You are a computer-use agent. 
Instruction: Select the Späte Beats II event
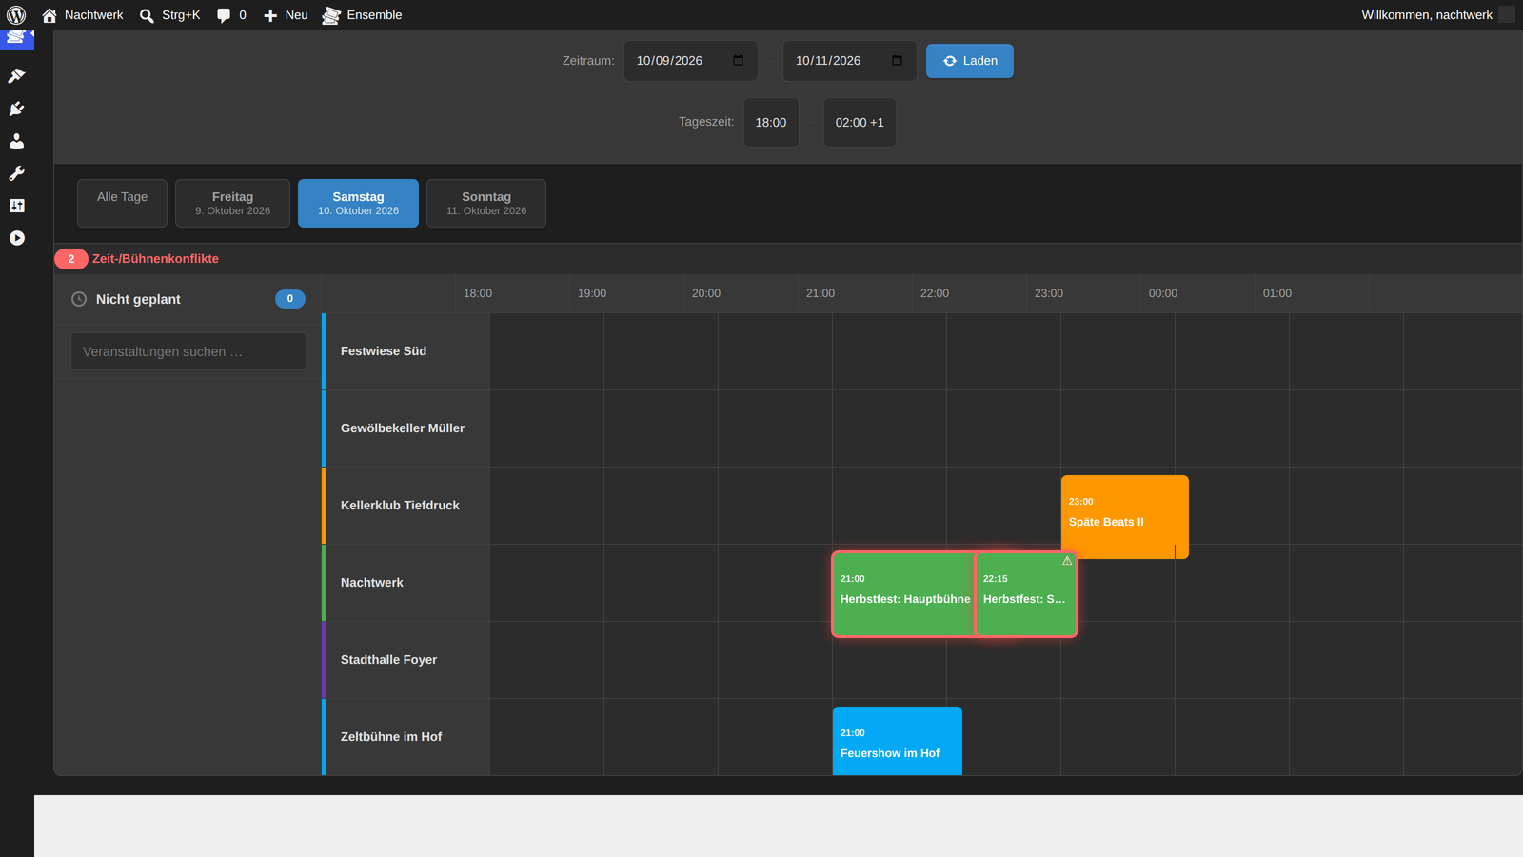click(1125, 517)
